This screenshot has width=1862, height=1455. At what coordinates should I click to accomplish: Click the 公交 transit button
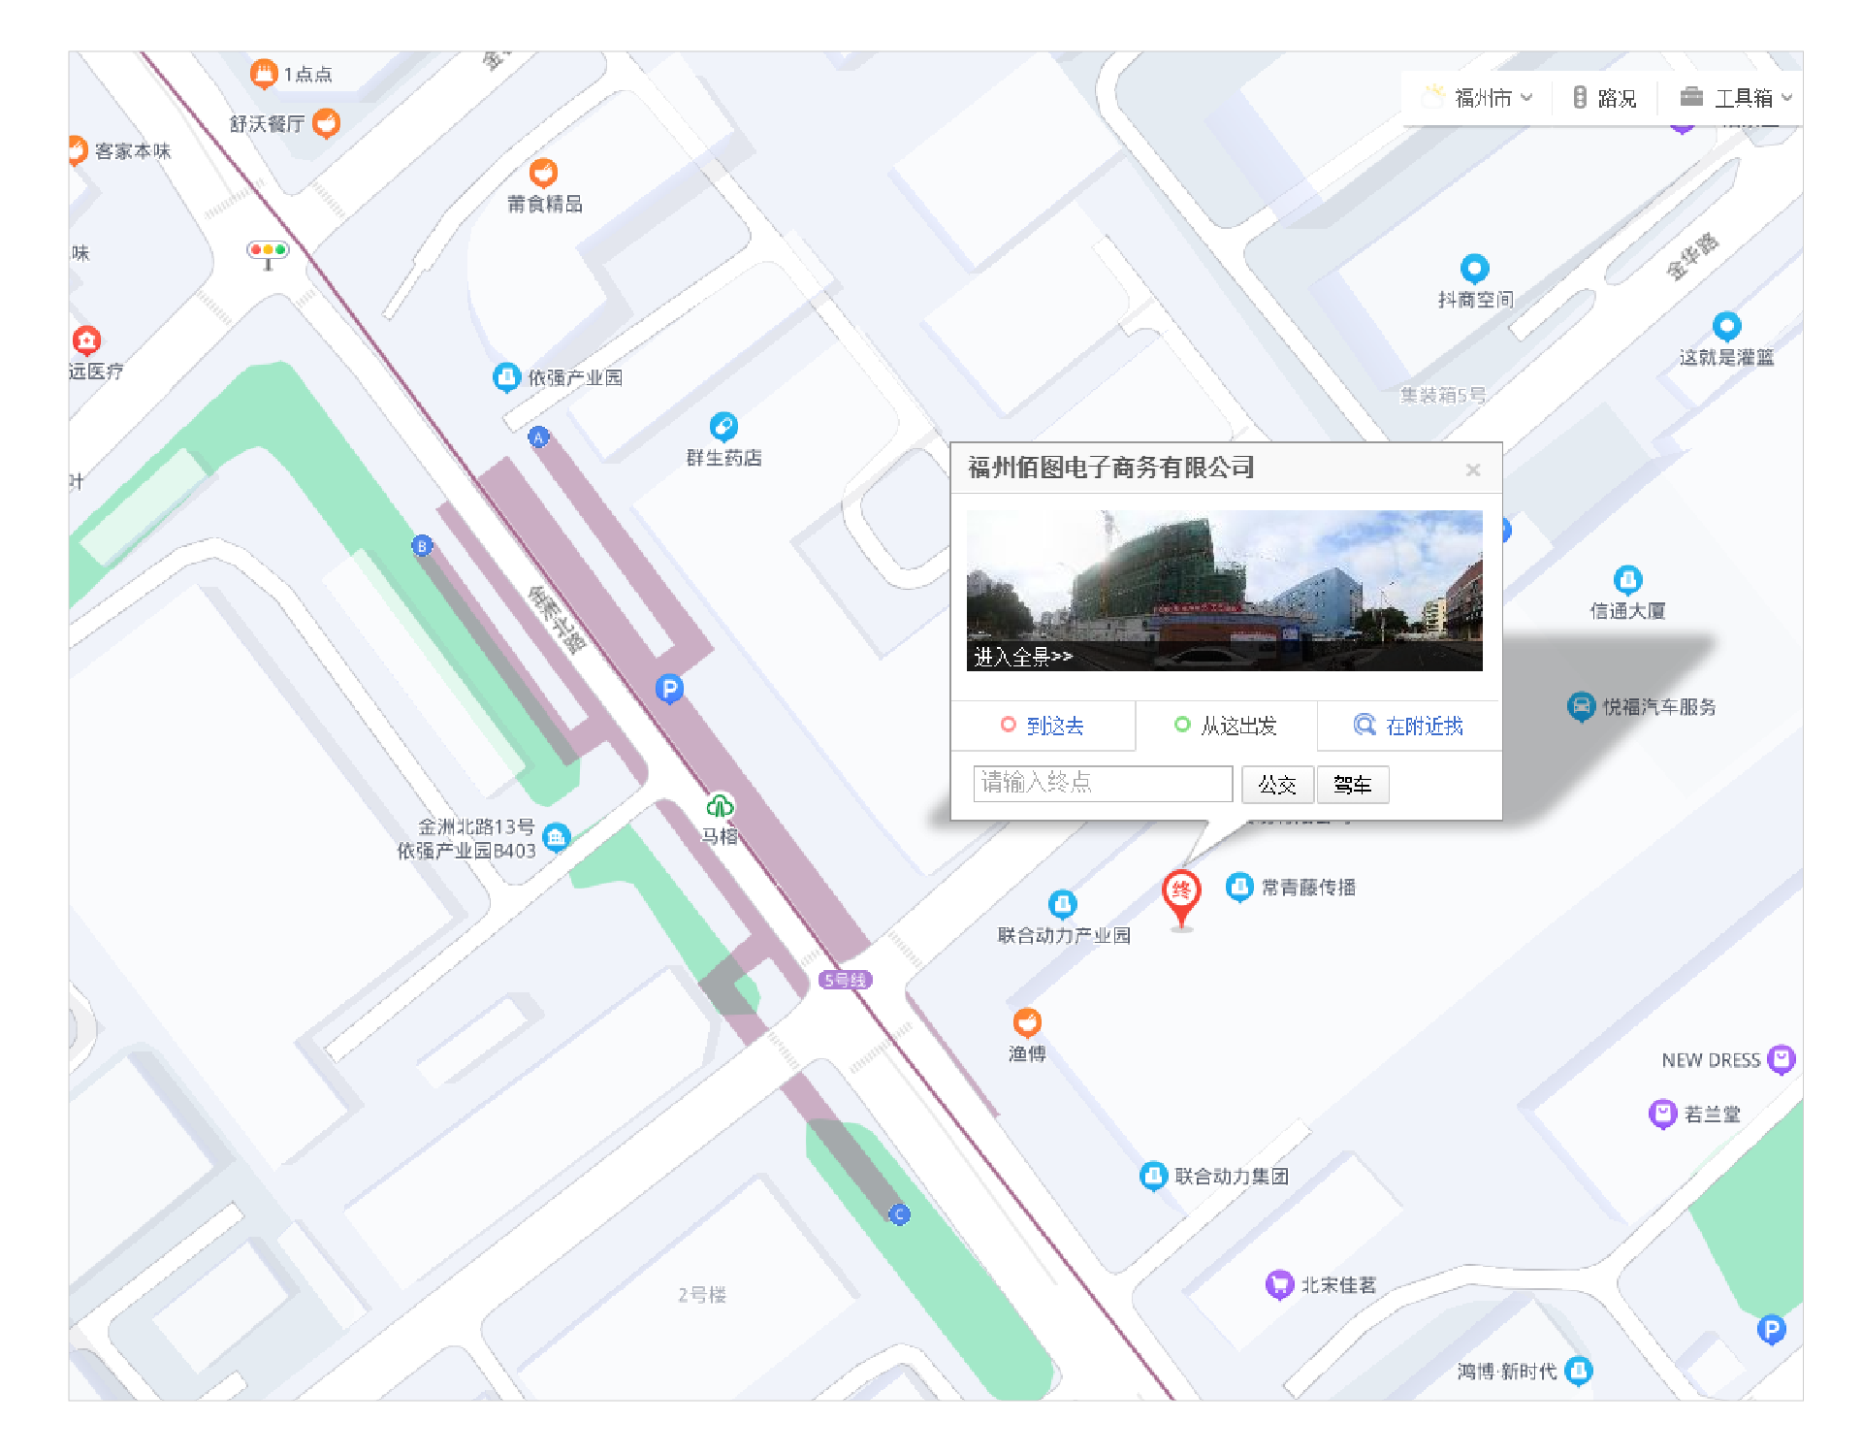pyautogui.click(x=1277, y=785)
